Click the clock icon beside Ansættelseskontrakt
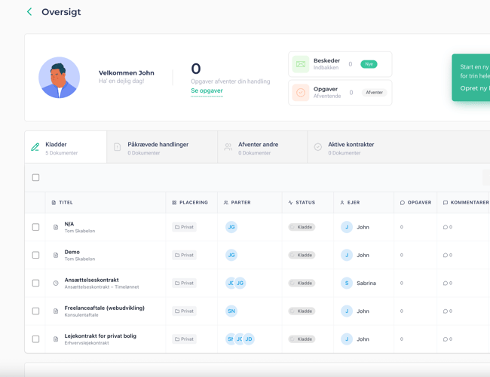Screen dimensions: 490x377 pos(56,283)
